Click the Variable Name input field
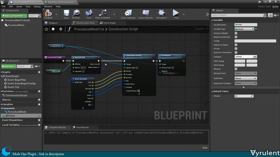This screenshot has width=280, height=157. coord(246,25)
